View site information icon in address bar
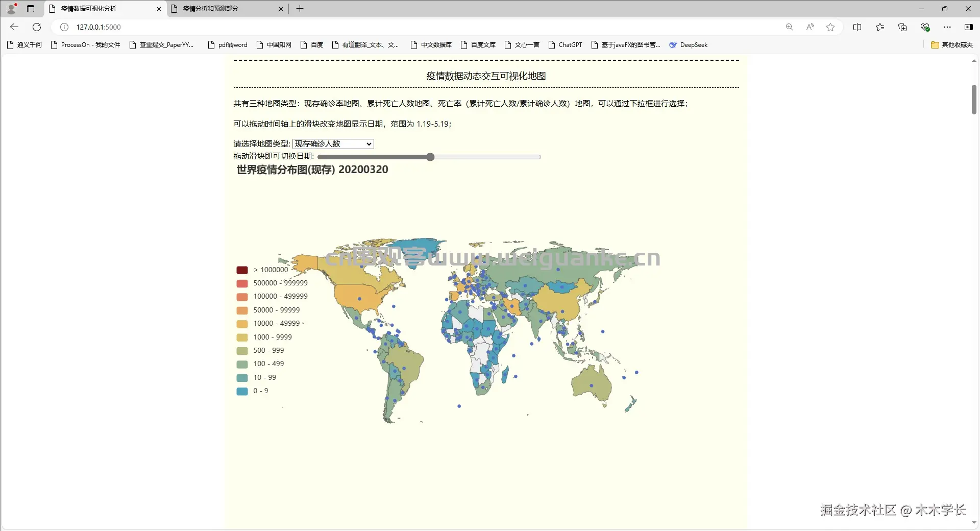This screenshot has height=531, width=980. click(64, 27)
